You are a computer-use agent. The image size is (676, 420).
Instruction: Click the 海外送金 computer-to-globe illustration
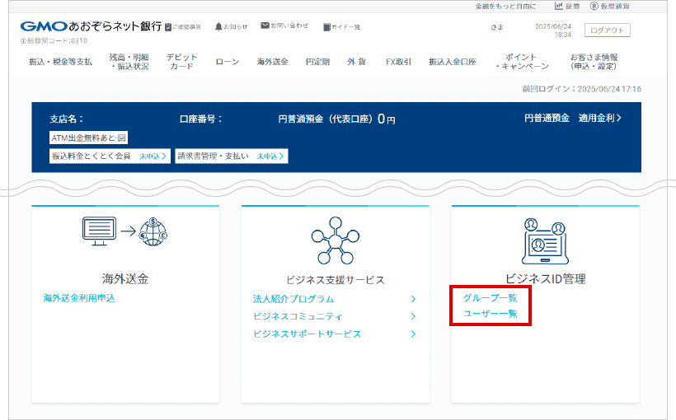coord(125,231)
